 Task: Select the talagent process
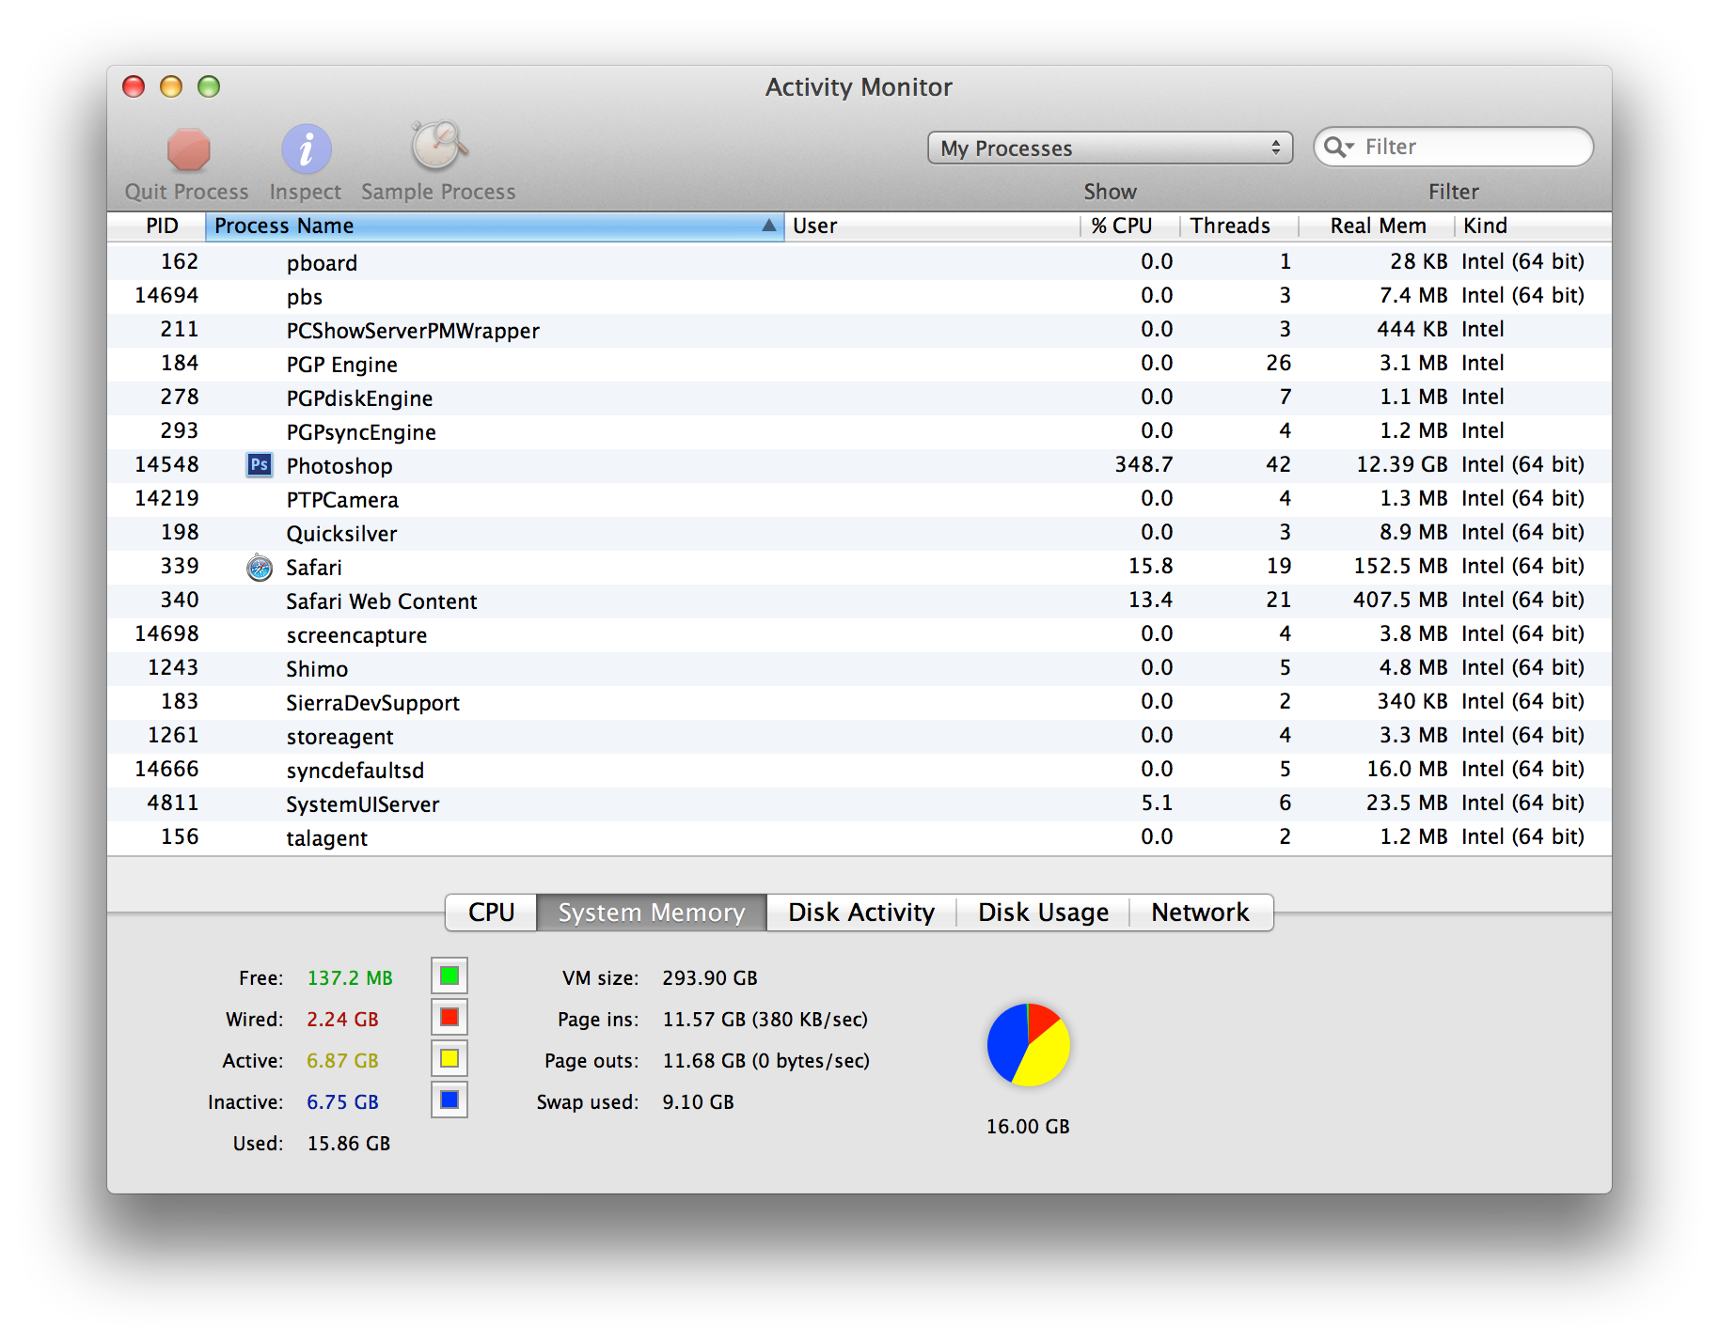(327, 838)
